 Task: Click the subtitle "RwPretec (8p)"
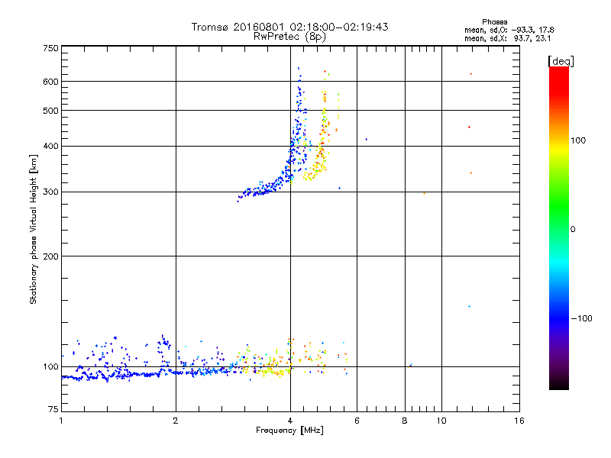click(289, 37)
